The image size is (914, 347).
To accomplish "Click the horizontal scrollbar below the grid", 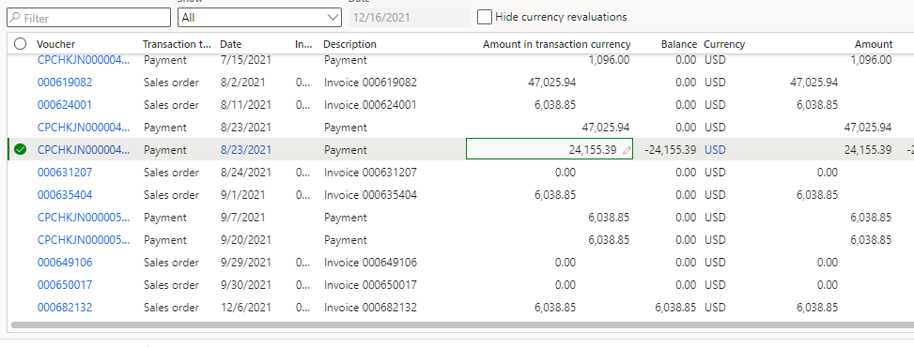I will tap(463, 324).
